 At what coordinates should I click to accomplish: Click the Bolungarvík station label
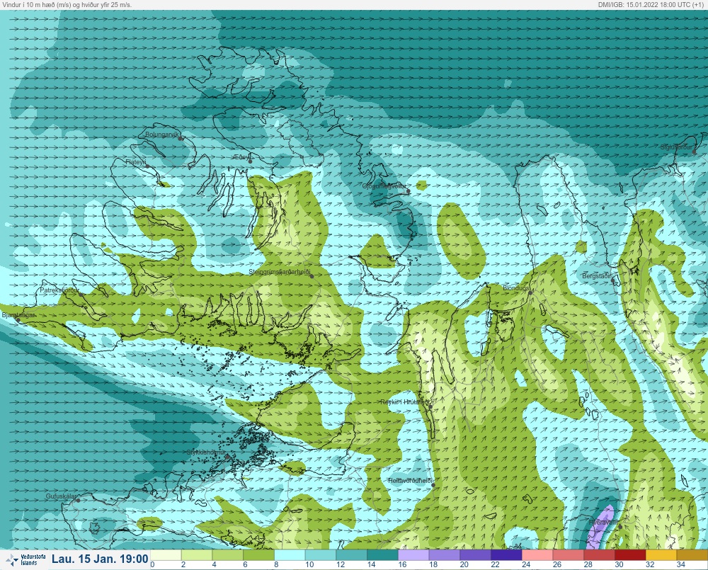pyautogui.click(x=163, y=135)
